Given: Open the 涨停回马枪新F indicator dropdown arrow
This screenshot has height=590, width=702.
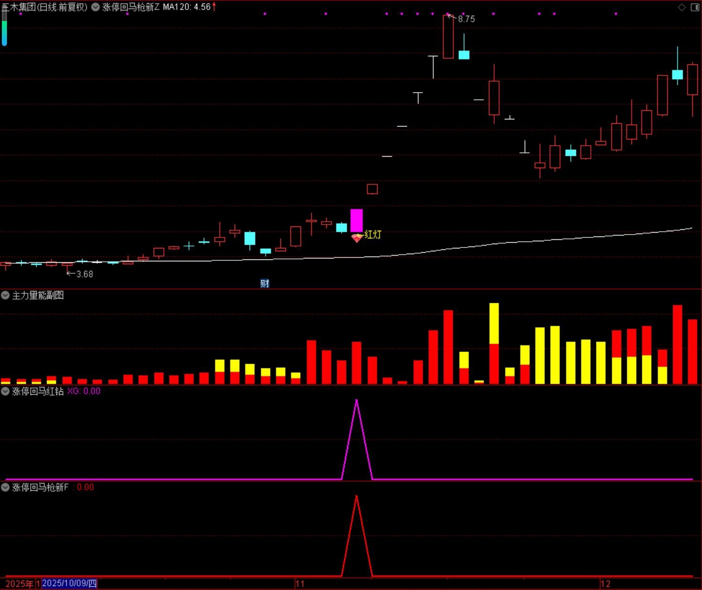Looking at the screenshot, I should (x=5, y=487).
